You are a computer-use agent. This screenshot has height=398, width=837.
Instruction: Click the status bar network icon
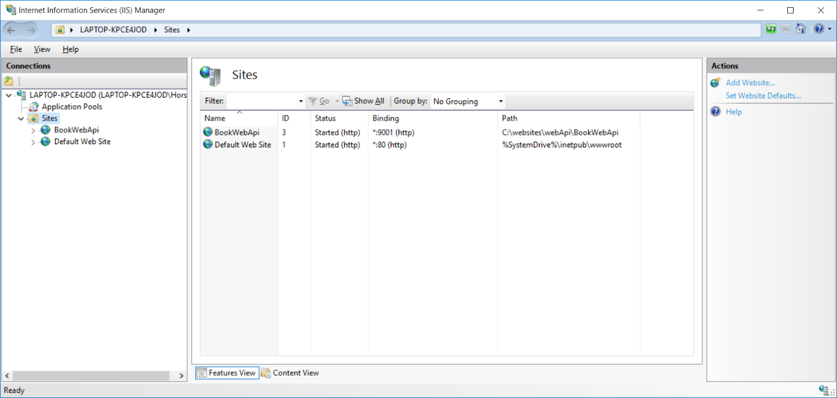pos(824,390)
